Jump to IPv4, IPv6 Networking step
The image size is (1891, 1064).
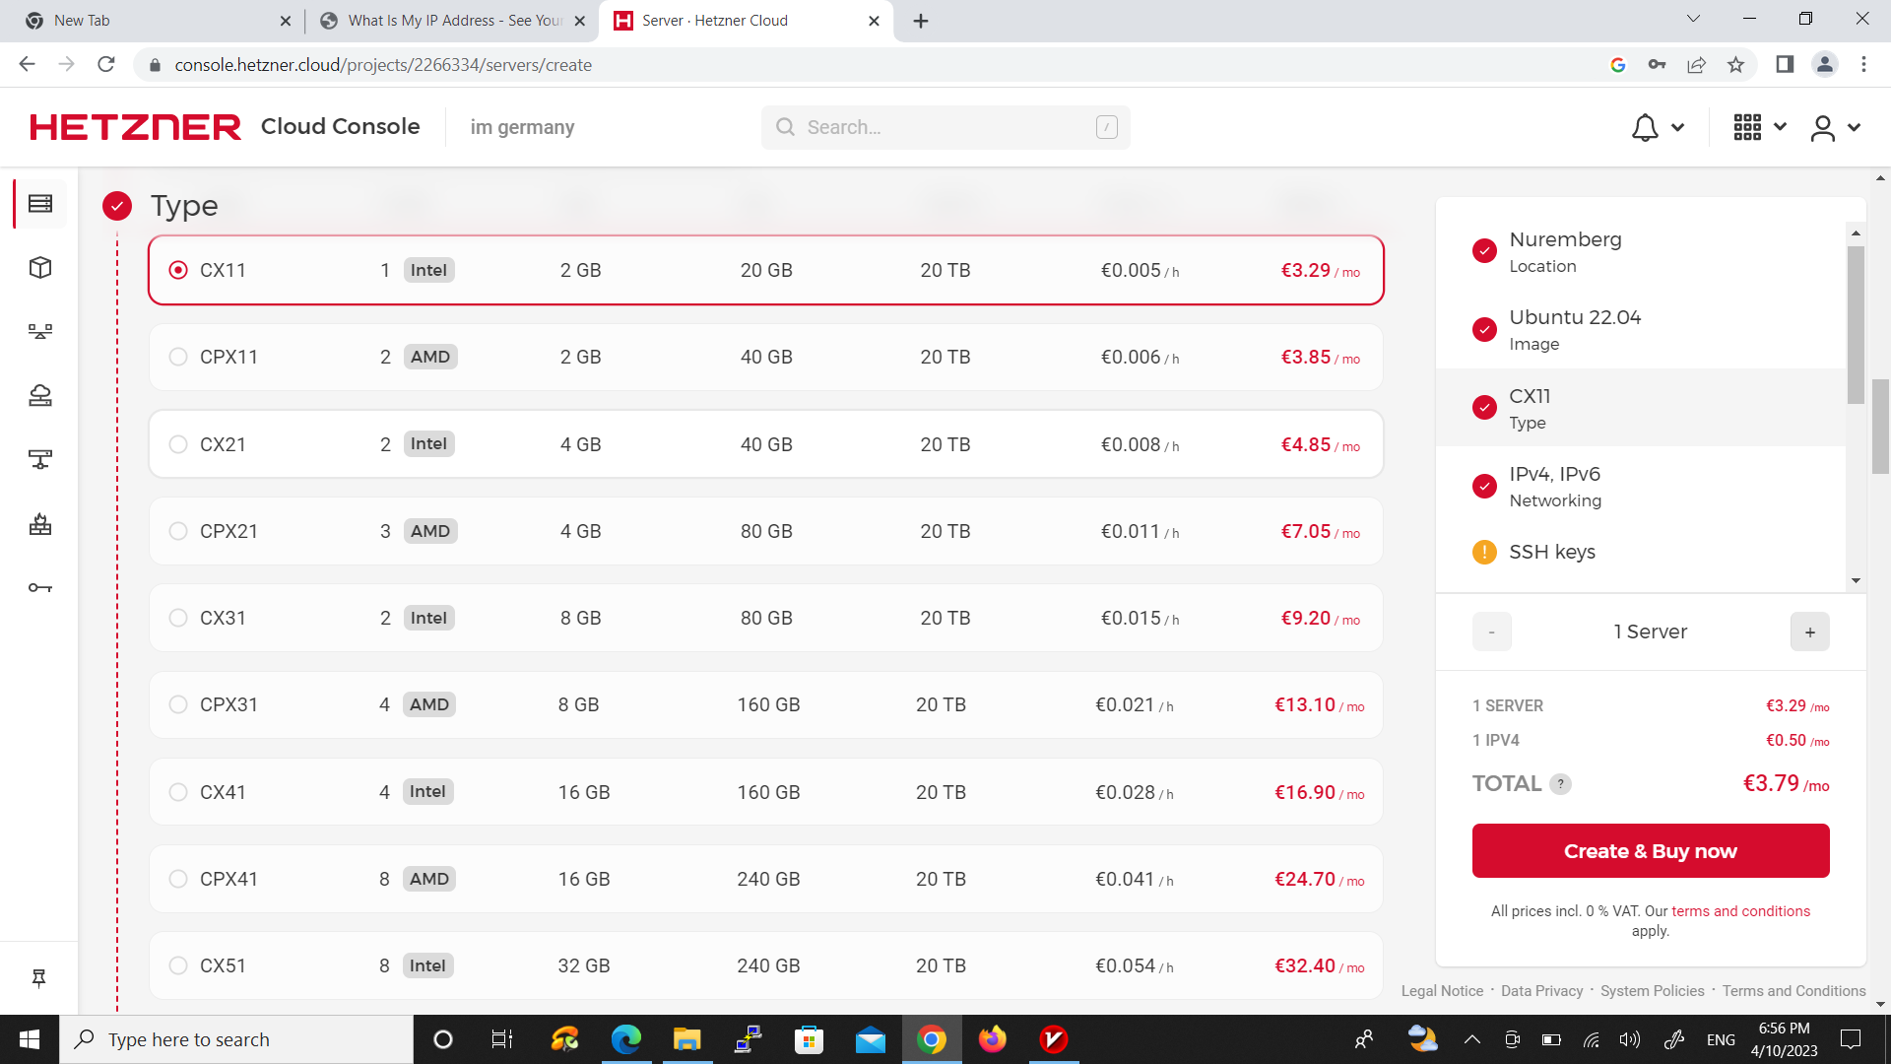click(x=1641, y=487)
